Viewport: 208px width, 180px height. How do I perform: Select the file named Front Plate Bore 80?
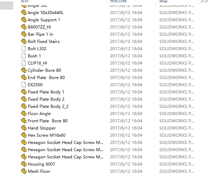pos(48,121)
